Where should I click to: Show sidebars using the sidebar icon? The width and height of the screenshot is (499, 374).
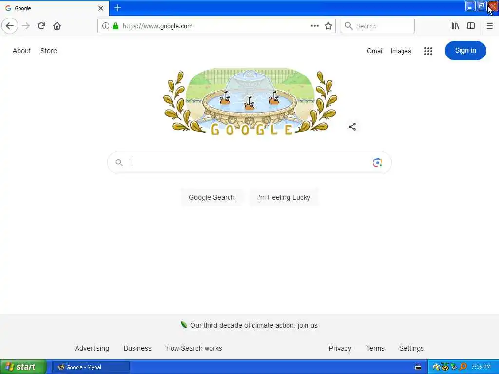tap(471, 26)
